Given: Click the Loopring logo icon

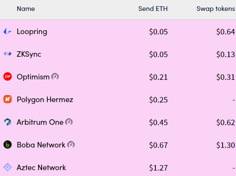Looking at the screenshot, I should (x=8, y=32).
